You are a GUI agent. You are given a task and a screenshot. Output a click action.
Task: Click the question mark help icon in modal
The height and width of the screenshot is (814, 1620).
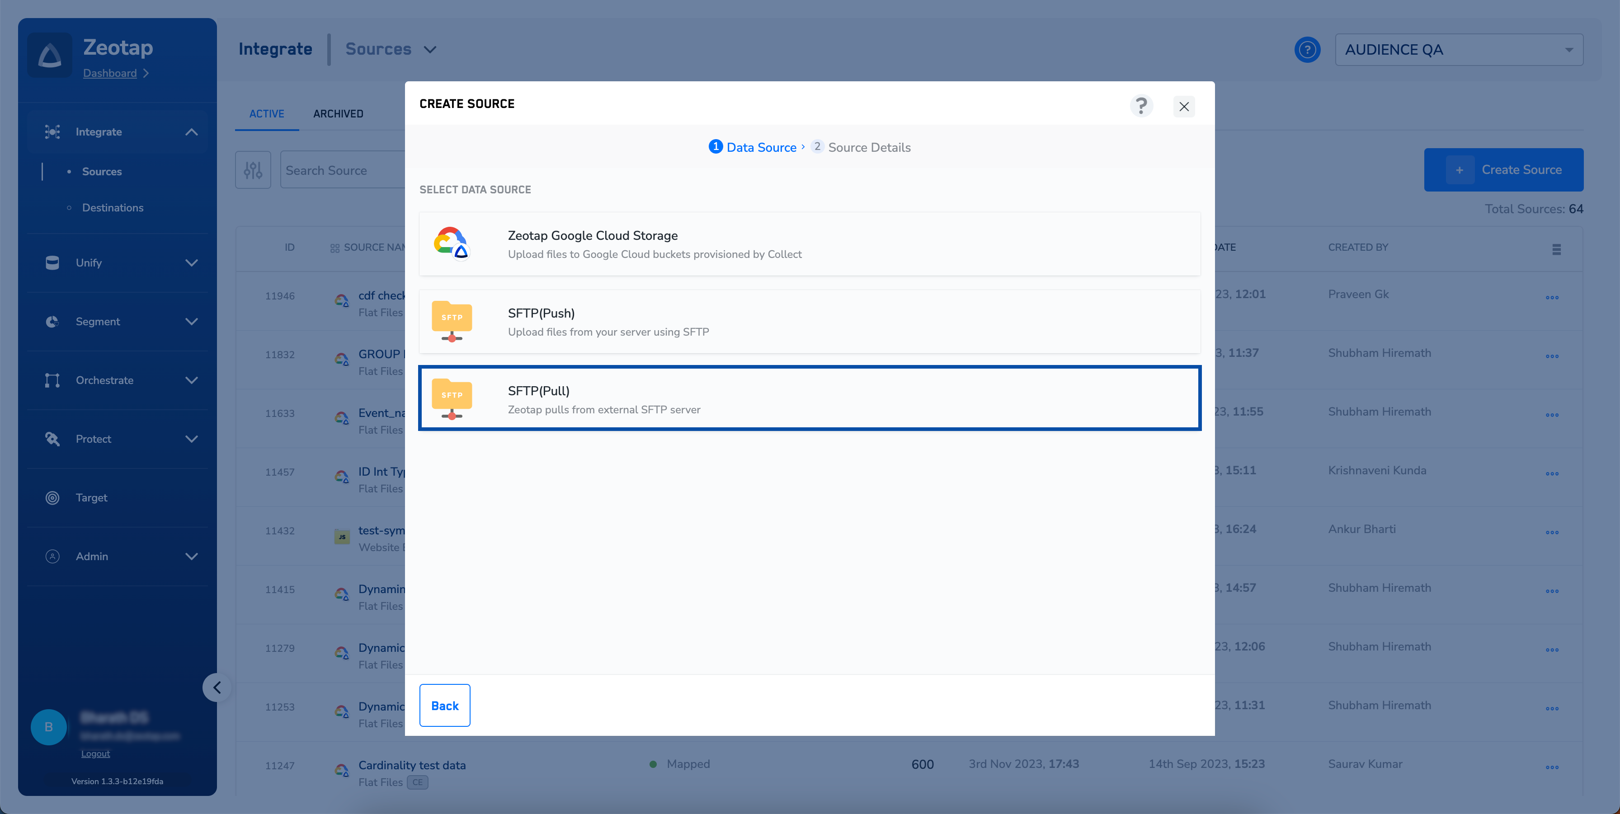[1141, 106]
